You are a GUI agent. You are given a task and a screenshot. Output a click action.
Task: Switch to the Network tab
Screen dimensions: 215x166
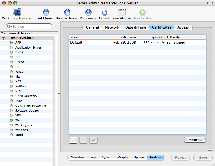(112, 27)
